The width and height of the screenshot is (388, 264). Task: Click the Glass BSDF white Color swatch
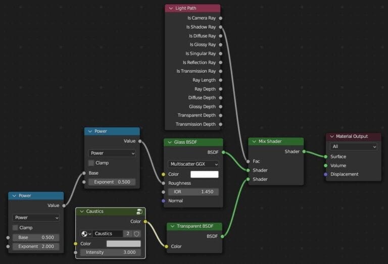tap(205, 175)
